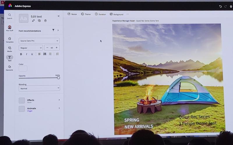Increase font size with plus button

[x=57, y=48]
